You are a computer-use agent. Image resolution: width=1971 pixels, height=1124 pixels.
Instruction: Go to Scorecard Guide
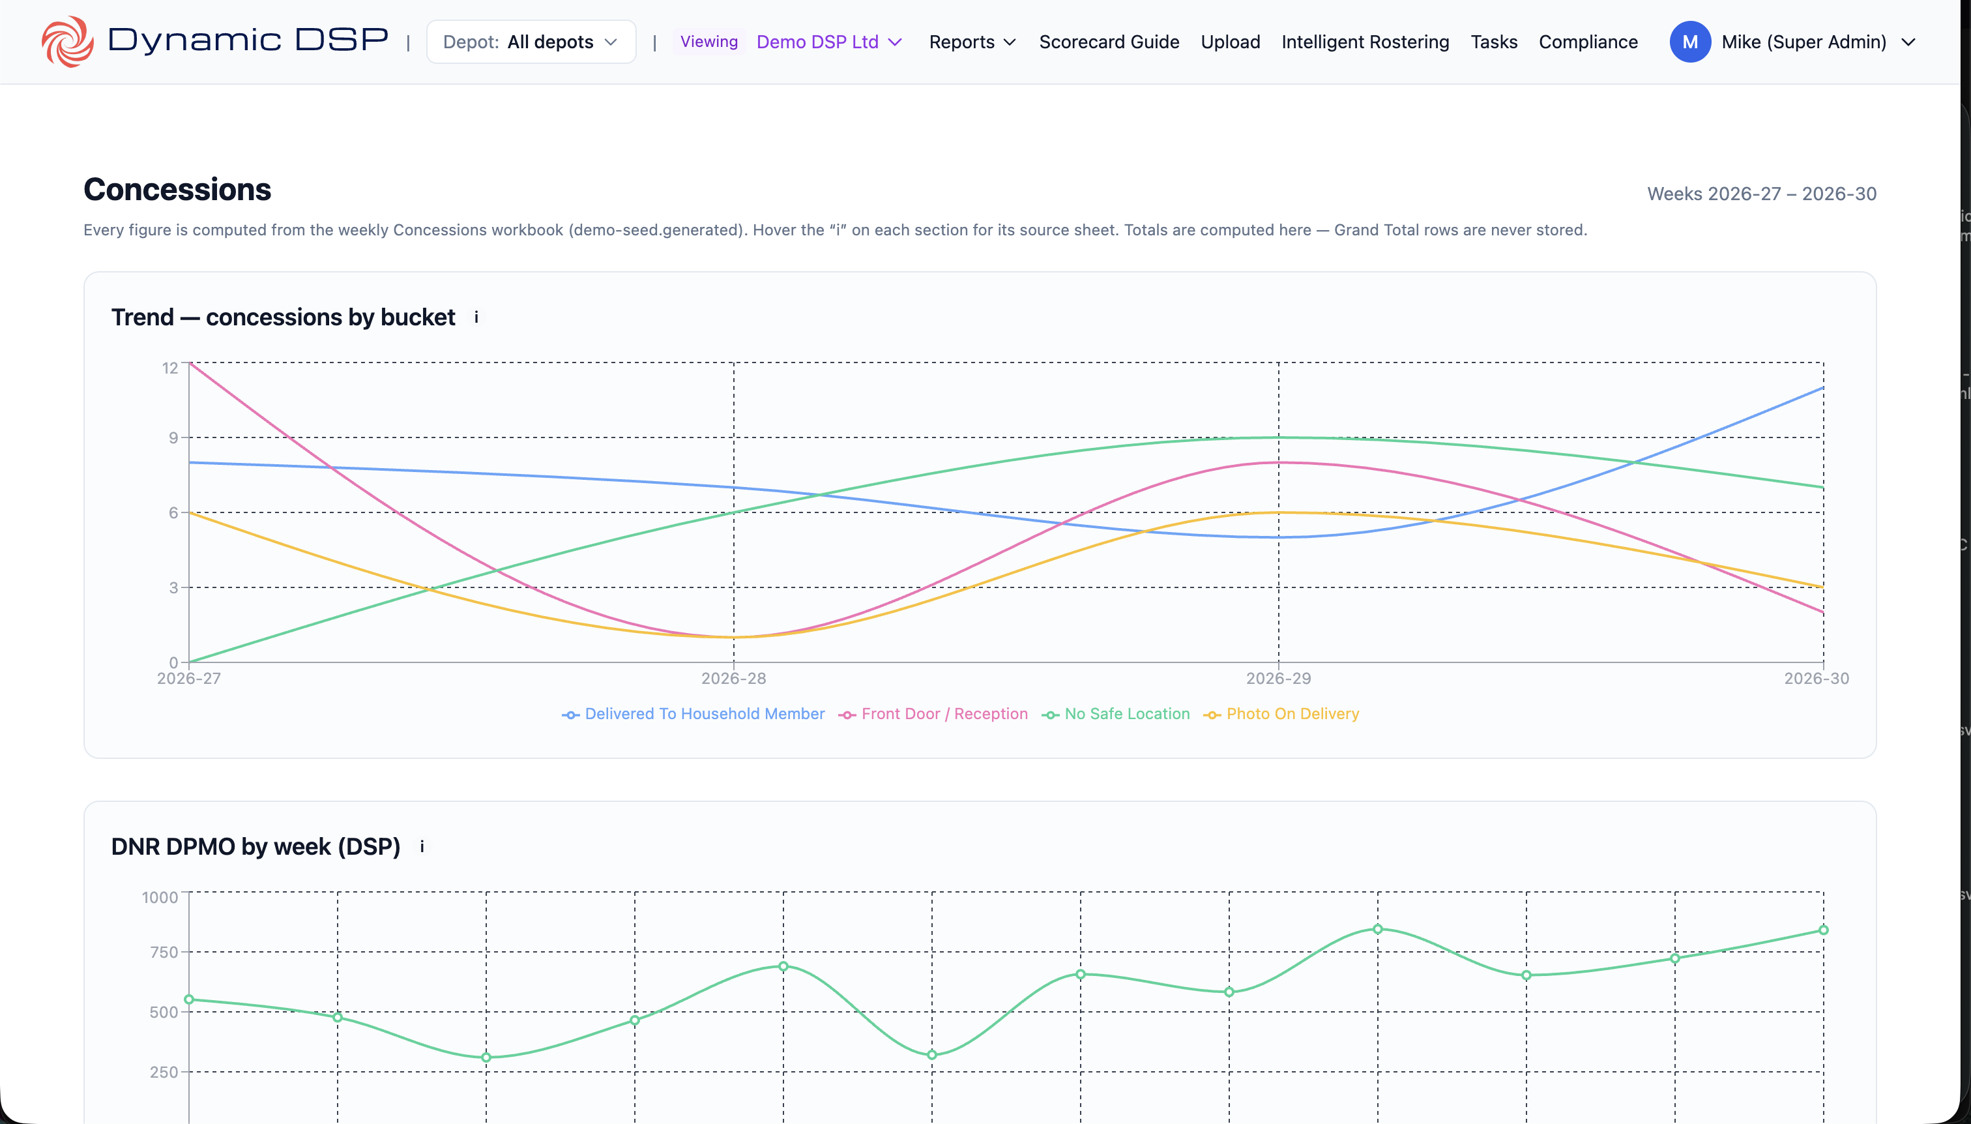pos(1109,42)
